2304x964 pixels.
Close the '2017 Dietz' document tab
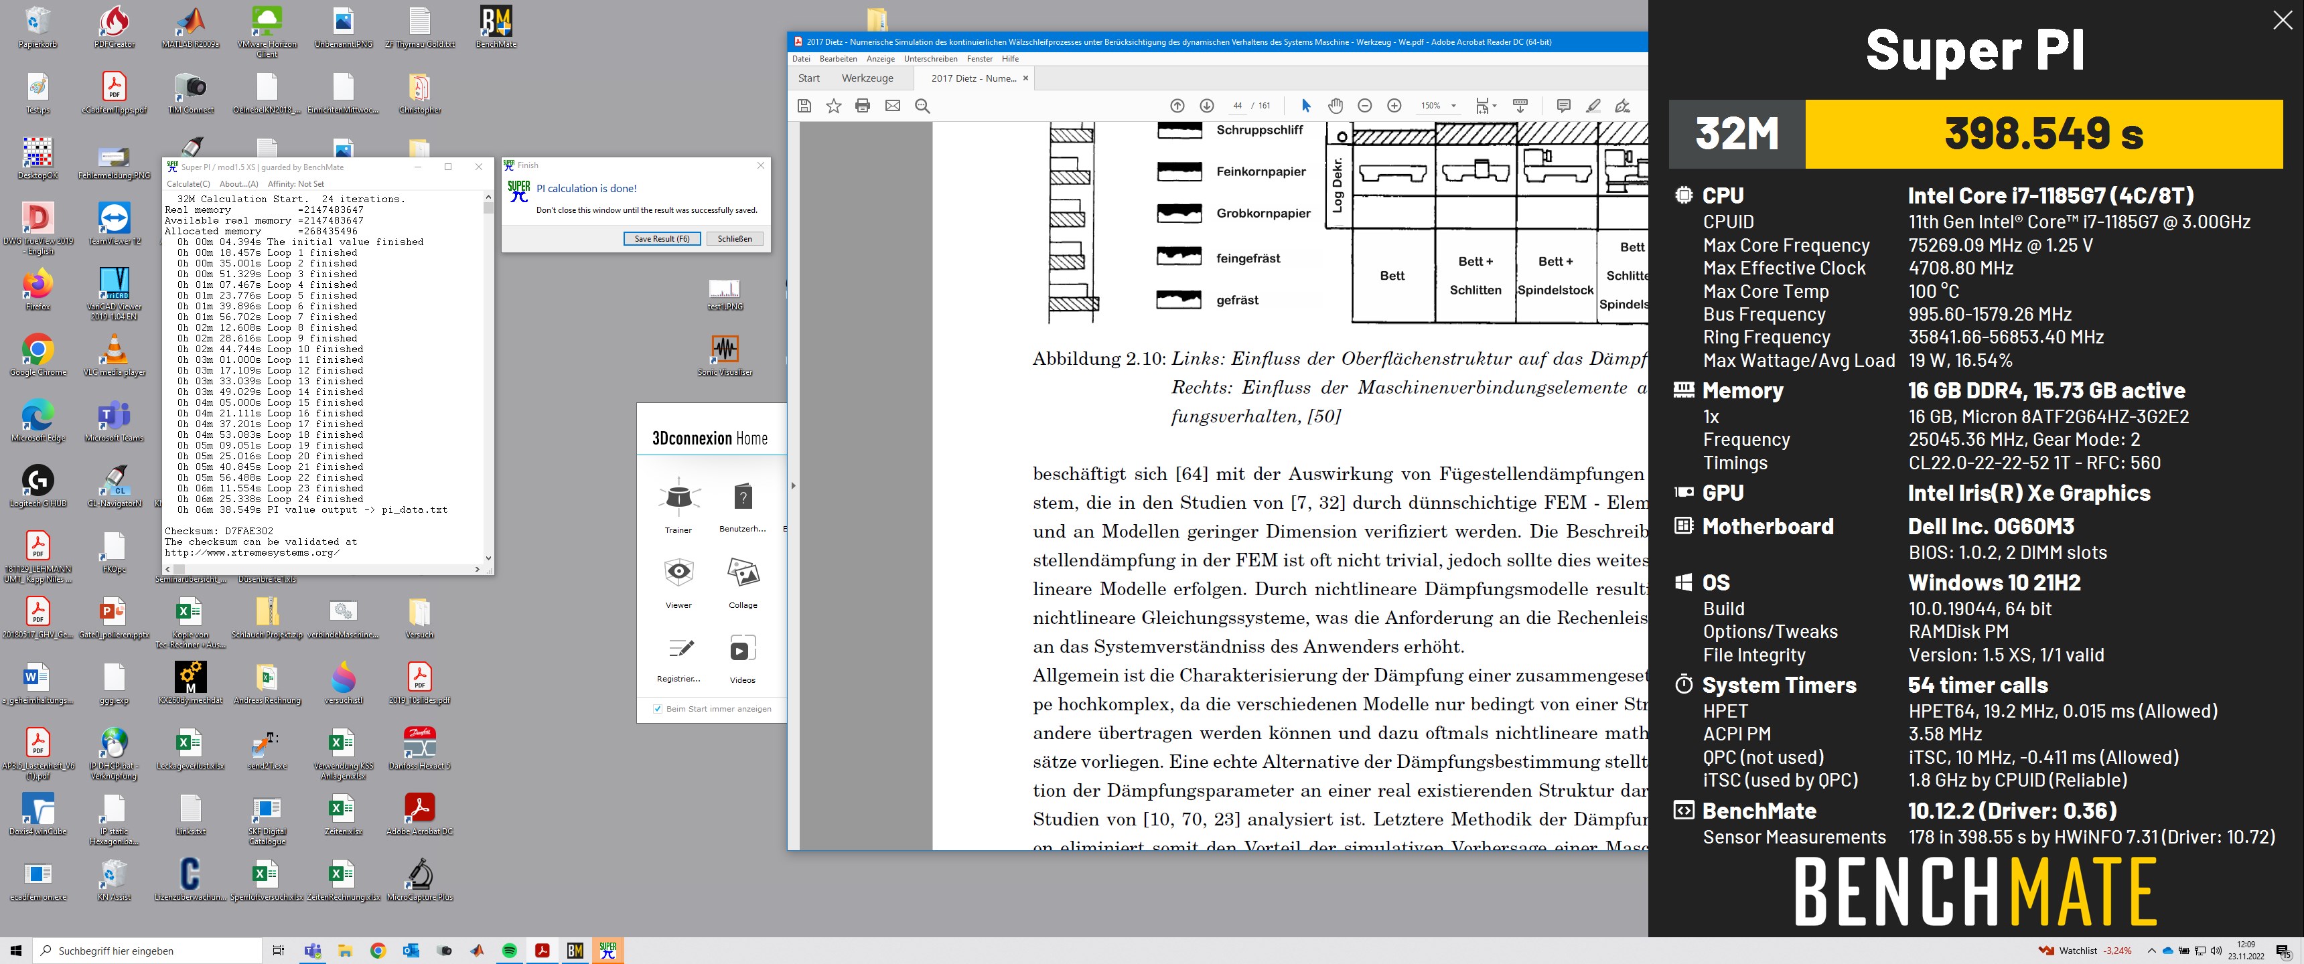click(1025, 78)
